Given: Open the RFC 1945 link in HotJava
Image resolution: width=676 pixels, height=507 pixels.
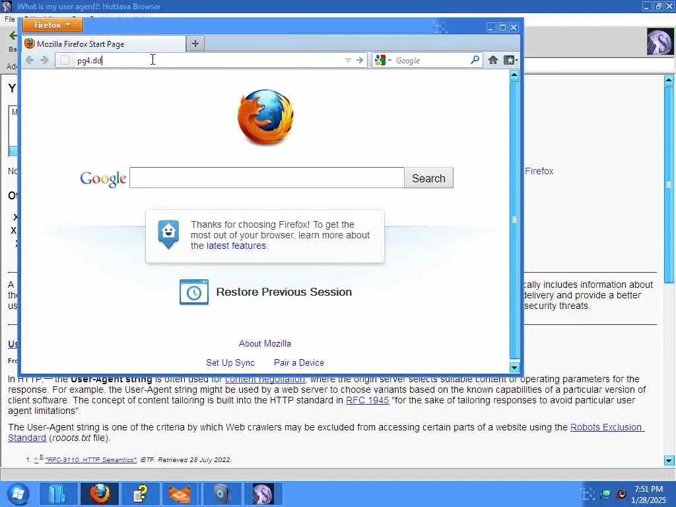Looking at the screenshot, I should [367, 400].
